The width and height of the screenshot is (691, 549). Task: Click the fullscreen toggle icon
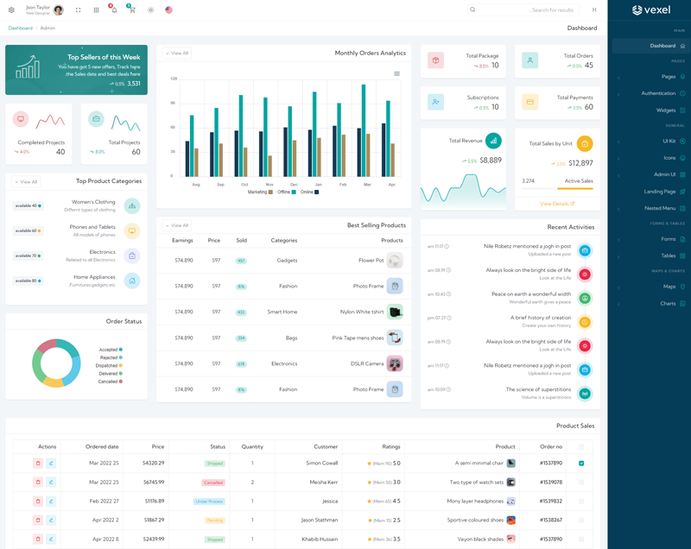(78, 10)
